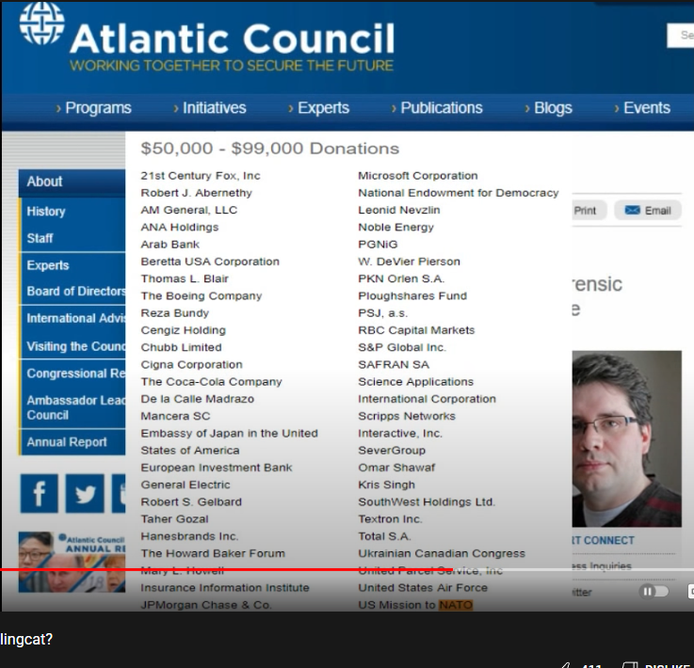Click the thumbs-down Dislike icon
Image resolution: width=694 pixels, height=668 pixels.
click(x=631, y=664)
